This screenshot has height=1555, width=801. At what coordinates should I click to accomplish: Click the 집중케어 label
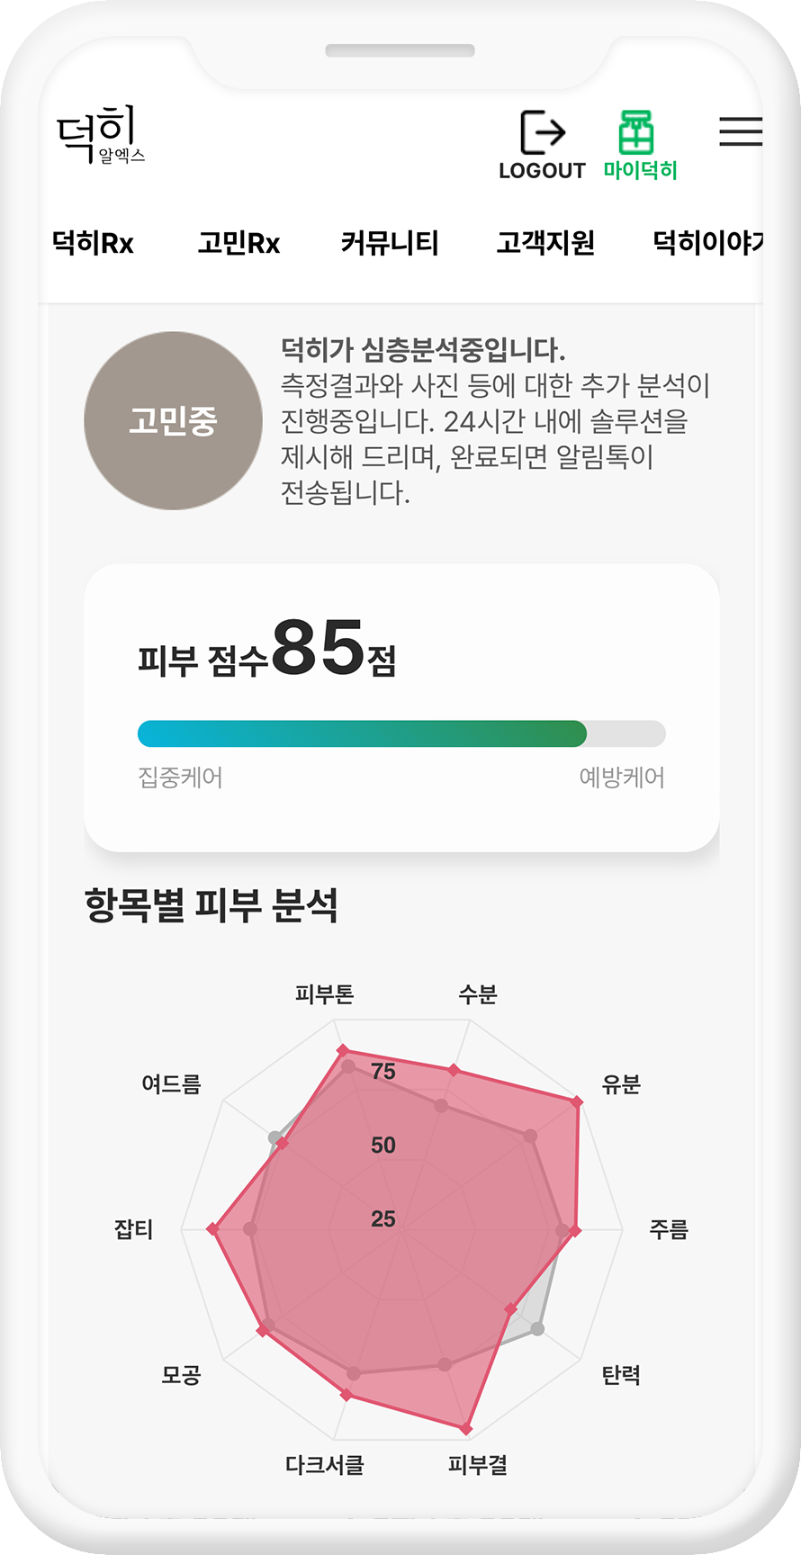click(x=180, y=777)
